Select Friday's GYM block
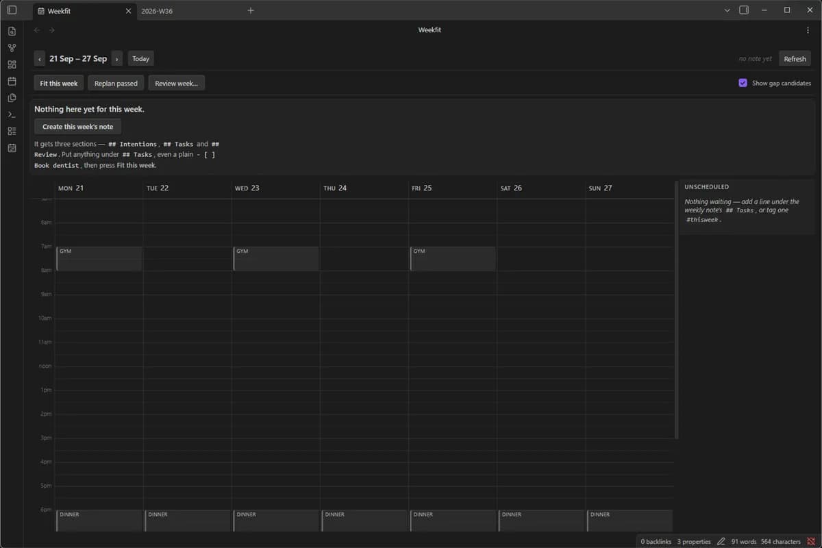 (453, 259)
